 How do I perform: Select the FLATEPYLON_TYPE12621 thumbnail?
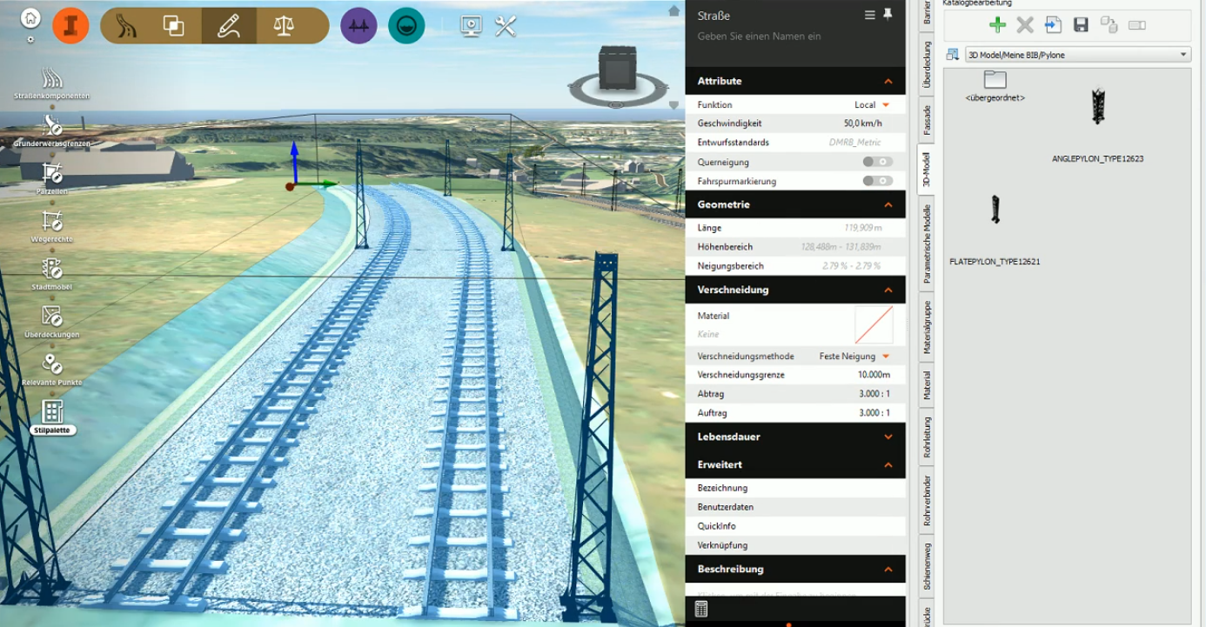[x=994, y=209]
